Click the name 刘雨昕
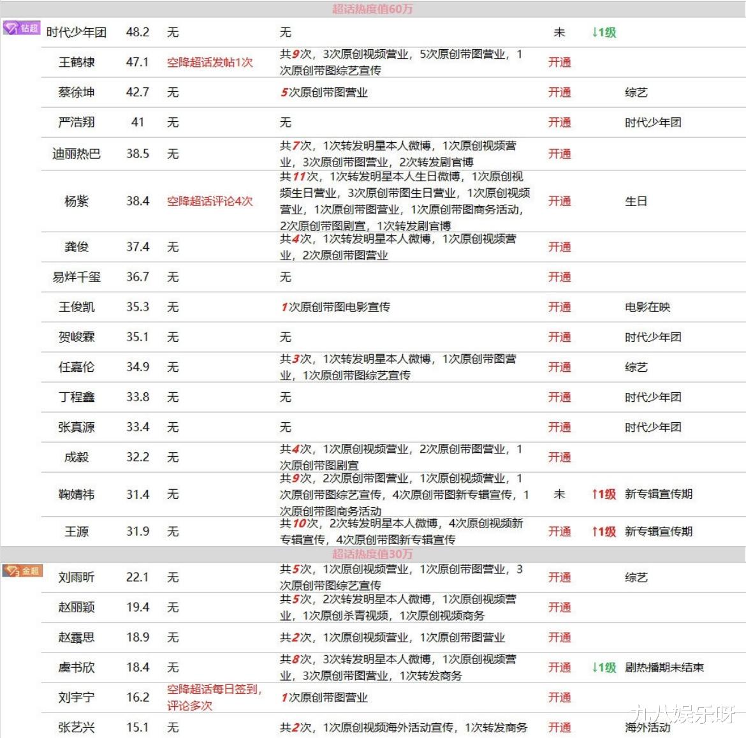 point(76,577)
